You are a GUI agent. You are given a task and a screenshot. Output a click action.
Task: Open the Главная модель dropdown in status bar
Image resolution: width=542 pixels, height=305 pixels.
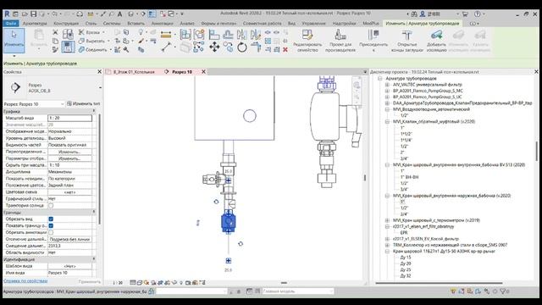pyautogui.click(x=297, y=291)
